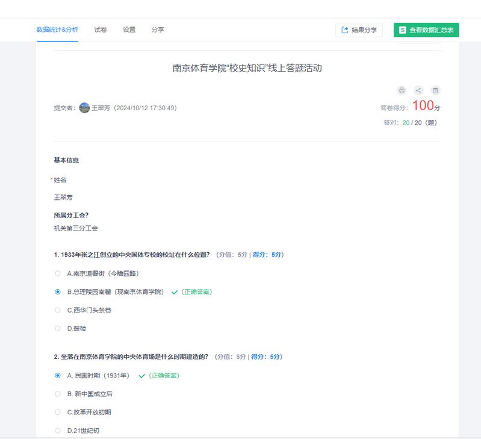Choose C.改革开放初期 option
481x439 pixels.
click(57, 413)
